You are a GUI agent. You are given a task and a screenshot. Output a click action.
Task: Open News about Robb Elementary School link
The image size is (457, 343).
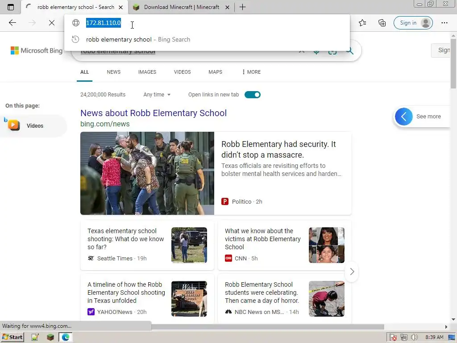(x=154, y=113)
